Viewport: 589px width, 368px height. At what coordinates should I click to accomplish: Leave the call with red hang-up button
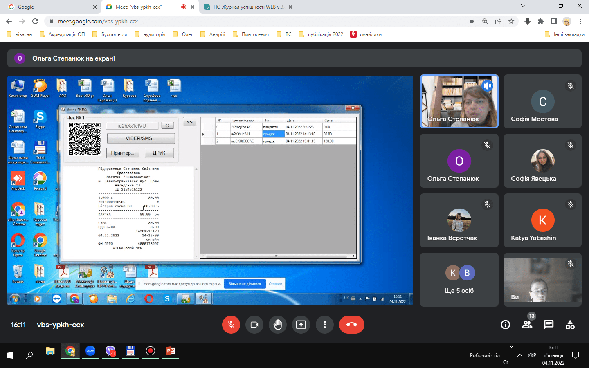point(351,325)
